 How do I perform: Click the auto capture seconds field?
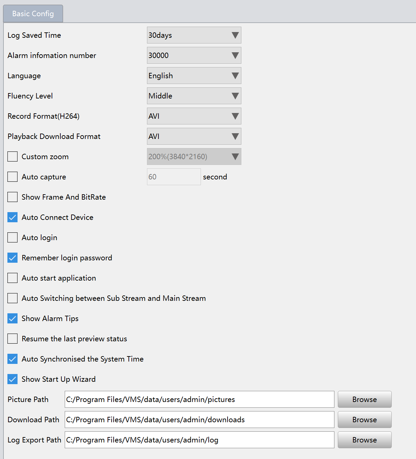174,177
